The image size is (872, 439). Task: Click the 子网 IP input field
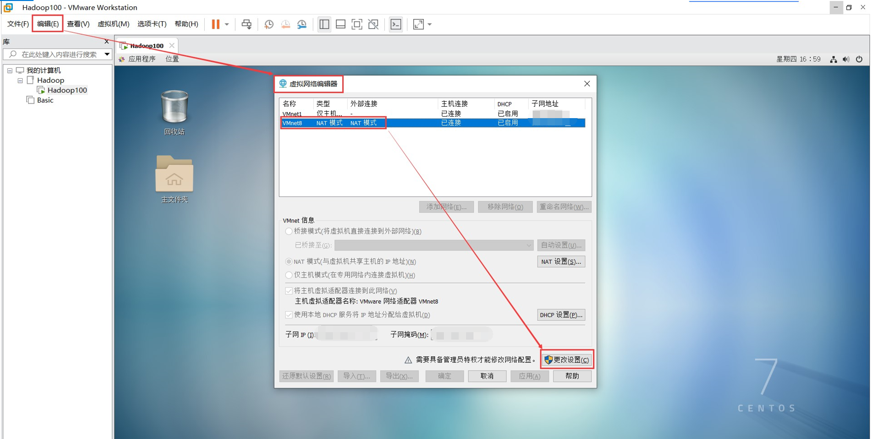tap(346, 335)
